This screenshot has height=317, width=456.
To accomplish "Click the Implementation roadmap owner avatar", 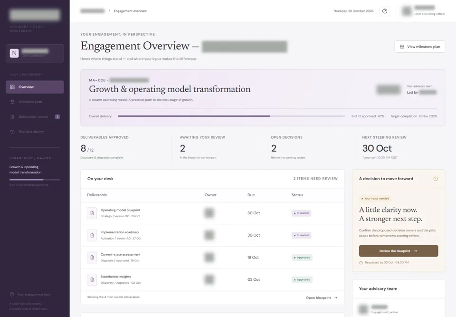I will pos(209,235).
